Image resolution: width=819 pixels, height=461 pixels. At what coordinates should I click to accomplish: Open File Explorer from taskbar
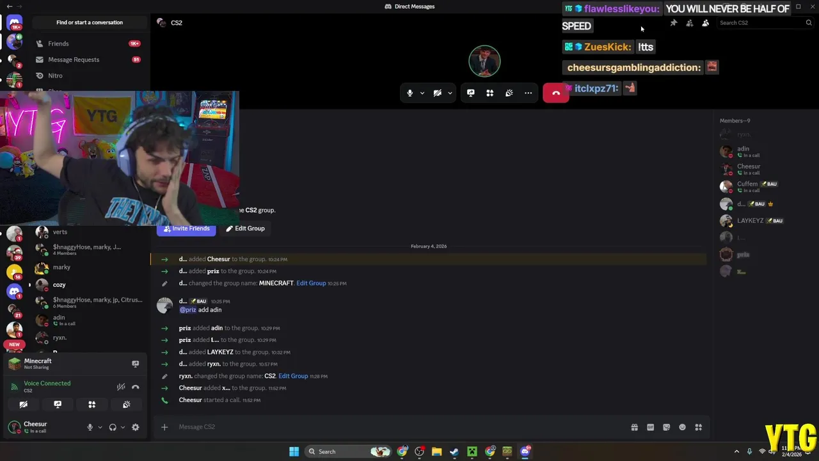pos(437,451)
